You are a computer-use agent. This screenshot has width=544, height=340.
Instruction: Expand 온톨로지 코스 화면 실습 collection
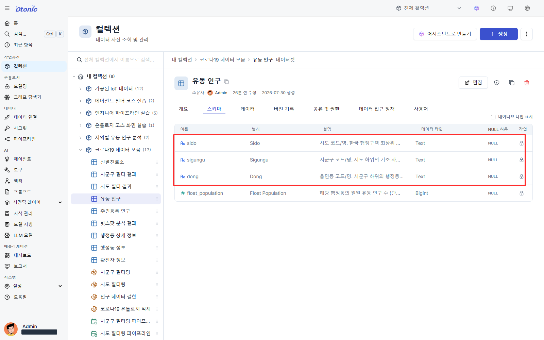tap(81, 125)
